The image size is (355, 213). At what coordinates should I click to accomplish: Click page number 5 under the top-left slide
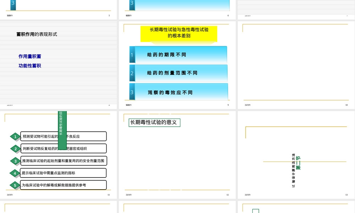click(109, 15)
